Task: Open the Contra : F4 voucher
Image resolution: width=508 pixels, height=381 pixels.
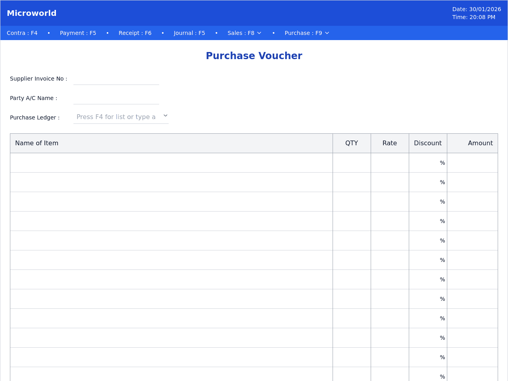Action: pos(22,33)
